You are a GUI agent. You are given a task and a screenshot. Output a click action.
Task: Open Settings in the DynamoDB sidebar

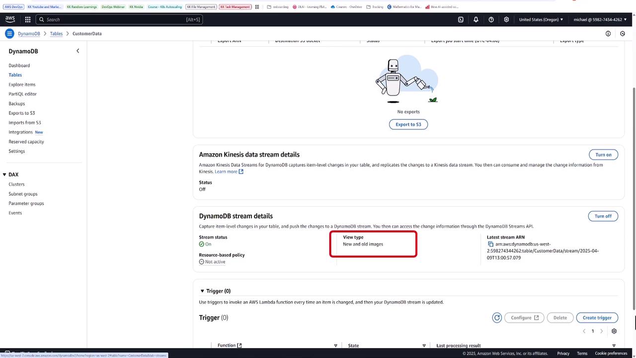point(17,151)
